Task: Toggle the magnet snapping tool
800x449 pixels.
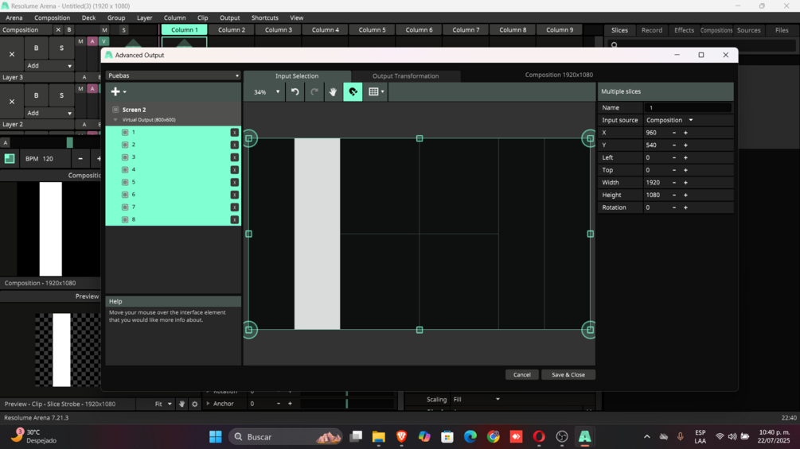Action: [x=353, y=91]
